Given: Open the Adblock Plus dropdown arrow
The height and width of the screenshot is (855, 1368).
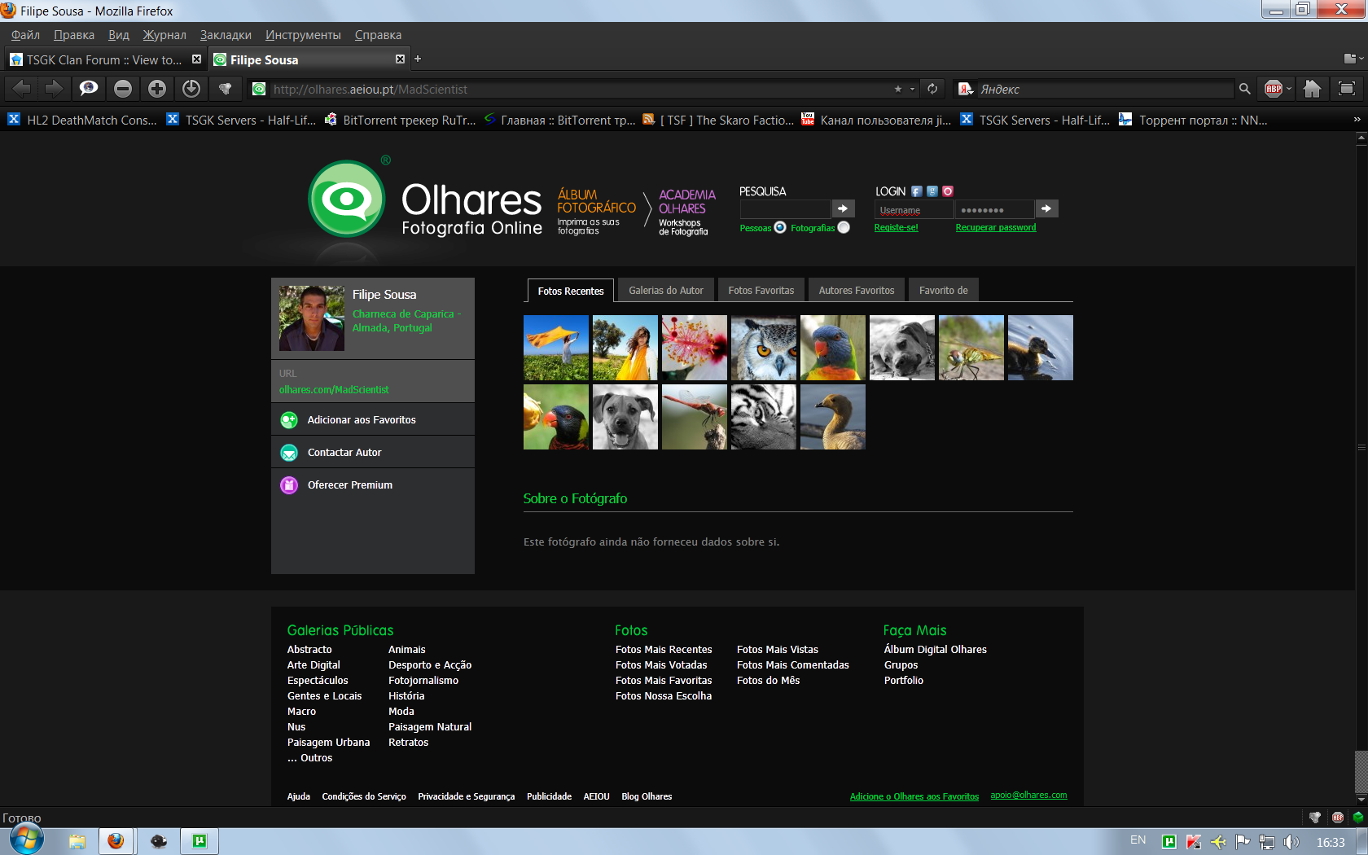Looking at the screenshot, I should pos(1289,89).
